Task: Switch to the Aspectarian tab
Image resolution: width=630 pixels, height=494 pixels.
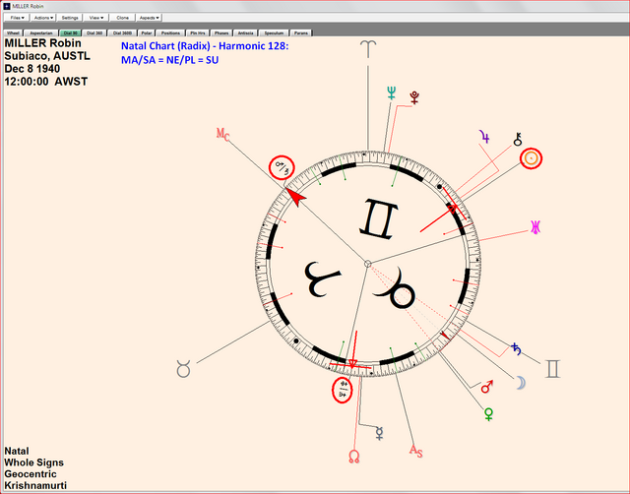Action: point(41,32)
